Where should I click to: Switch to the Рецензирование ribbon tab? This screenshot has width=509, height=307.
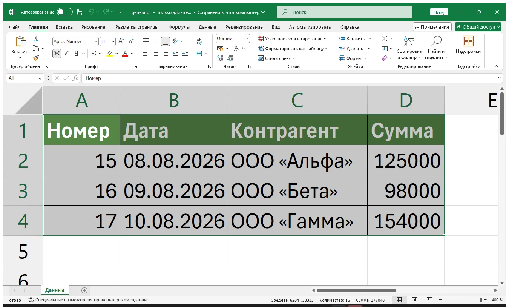pos(244,27)
